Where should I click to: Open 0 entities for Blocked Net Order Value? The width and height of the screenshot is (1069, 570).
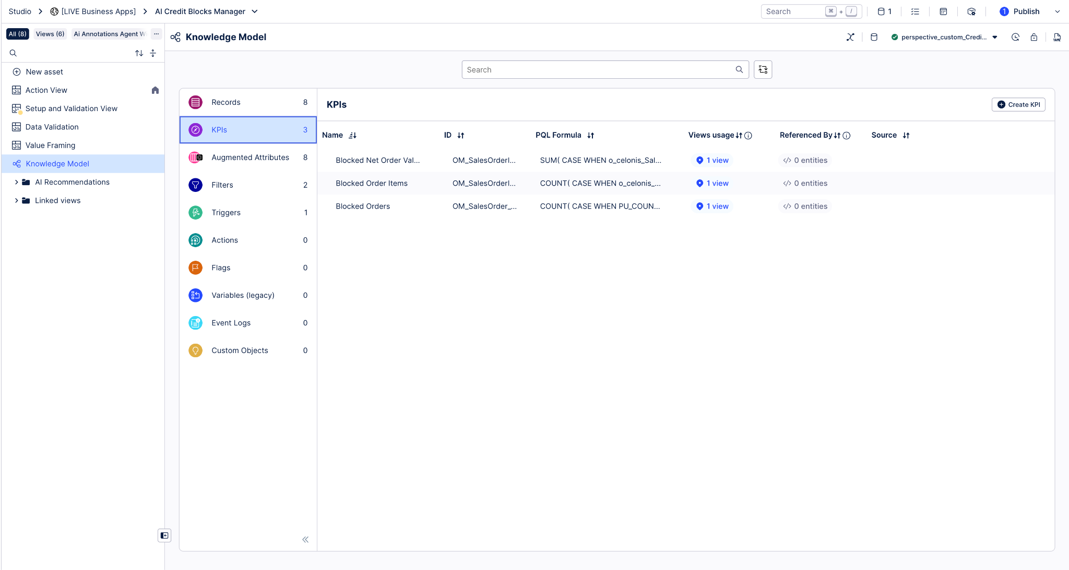pyautogui.click(x=805, y=161)
